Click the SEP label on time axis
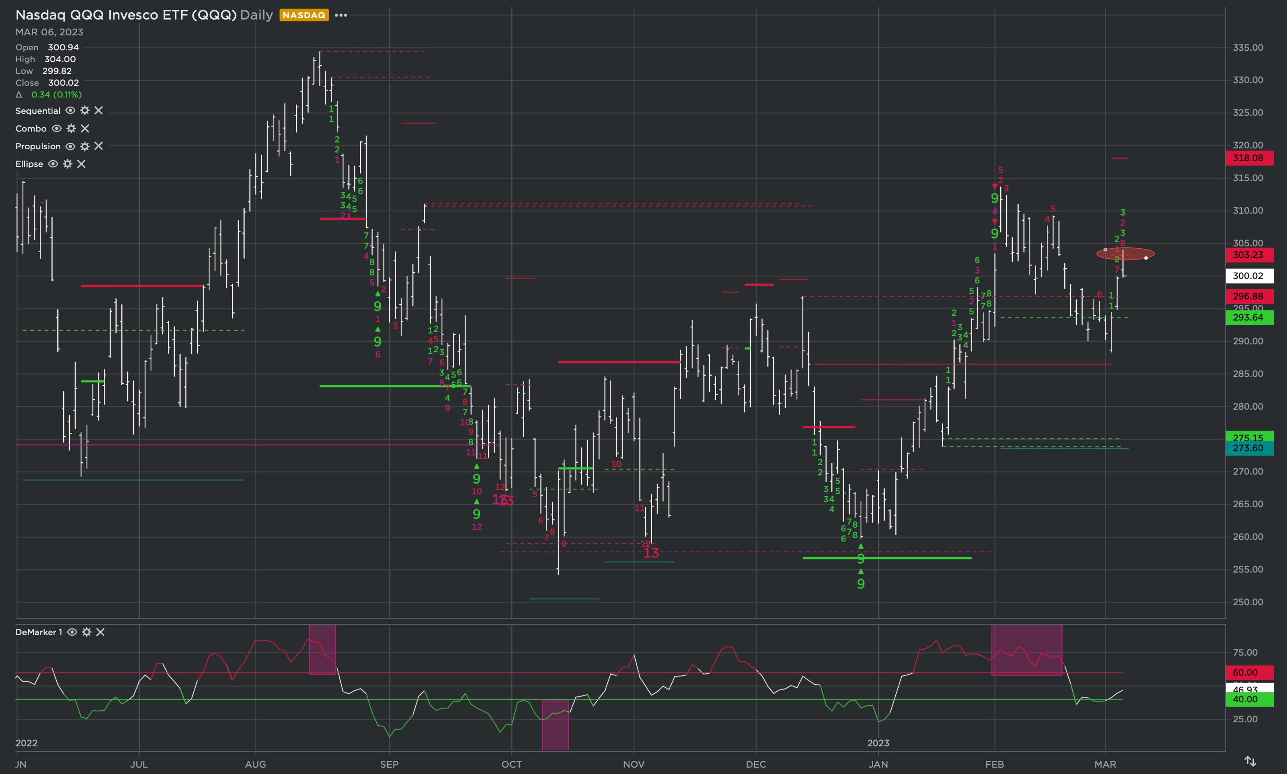This screenshot has width=1287, height=774. tap(389, 764)
